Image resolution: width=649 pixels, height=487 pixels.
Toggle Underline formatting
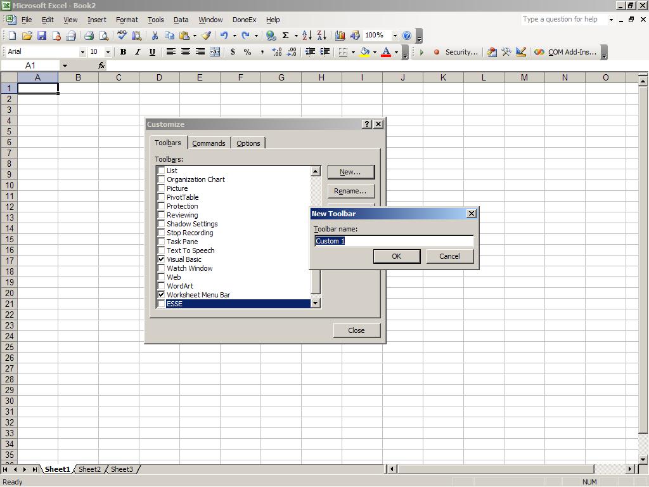152,52
